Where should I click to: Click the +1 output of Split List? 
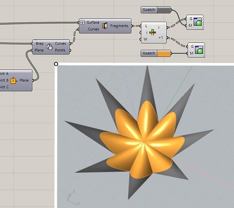coord(161,37)
